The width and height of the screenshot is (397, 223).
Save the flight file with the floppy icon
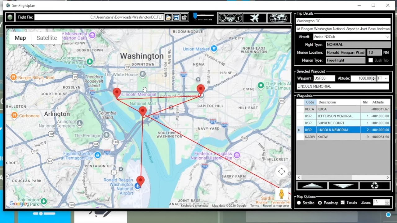coord(176,17)
